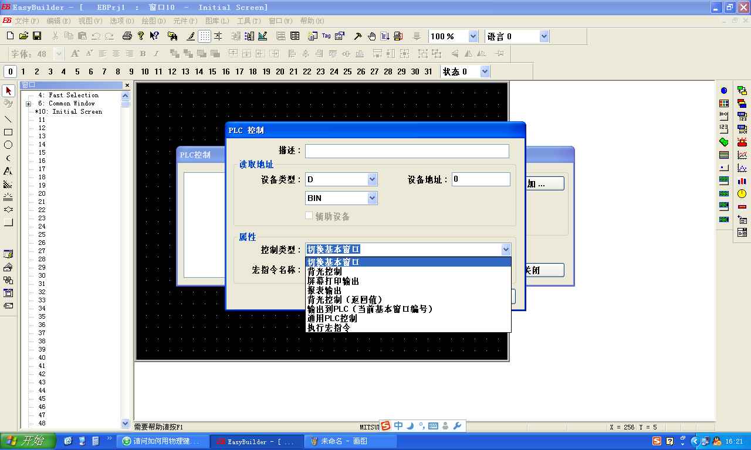
Task: Open the 设备类型 D dropdown
Action: click(x=372, y=179)
